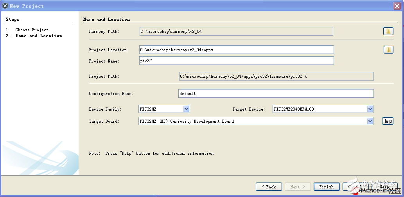This screenshot has width=404, height=197.
Task: Click the New Project title bar icon
Action: tap(5, 6)
